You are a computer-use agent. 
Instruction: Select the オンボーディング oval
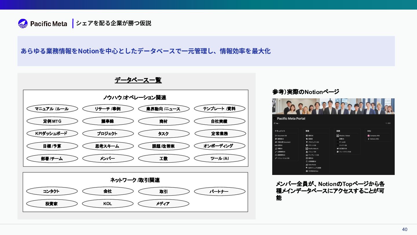coord(220,146)
